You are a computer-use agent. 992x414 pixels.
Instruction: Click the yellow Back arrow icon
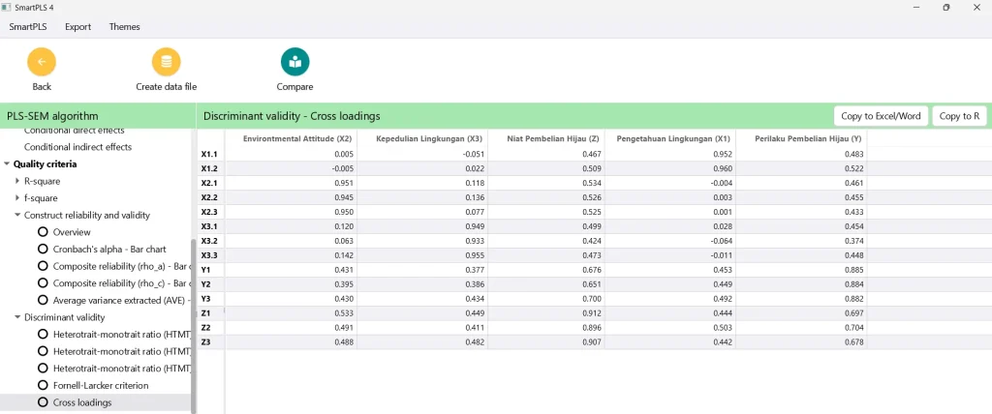[42, 62]
